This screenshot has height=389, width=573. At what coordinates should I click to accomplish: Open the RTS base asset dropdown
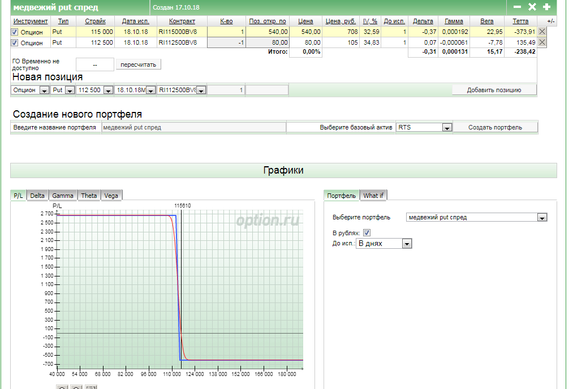pyautogui.click(x=446, y=128)
